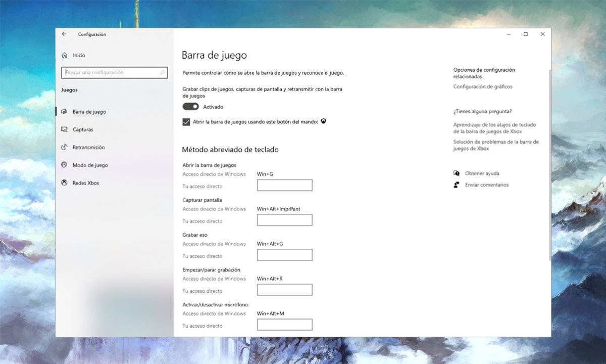Click the Inicio home icon
The width and height of the screenshot is (606, 364).
click(64, 55)
